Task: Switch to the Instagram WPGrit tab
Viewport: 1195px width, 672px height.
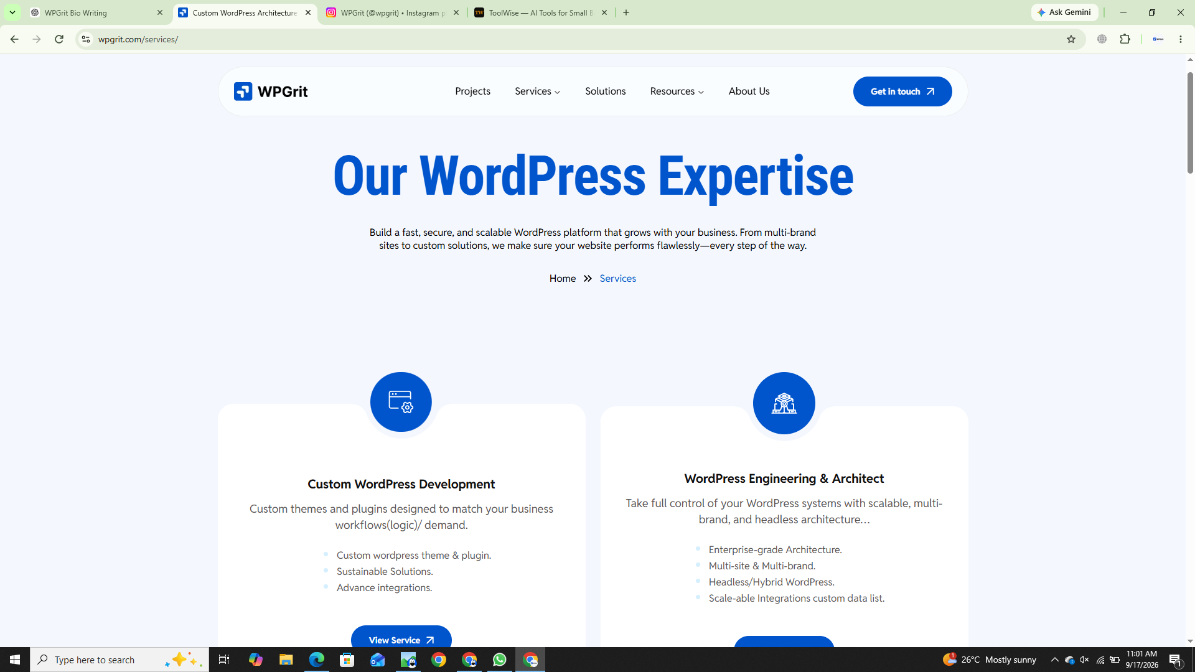Action: pos(392,12)
